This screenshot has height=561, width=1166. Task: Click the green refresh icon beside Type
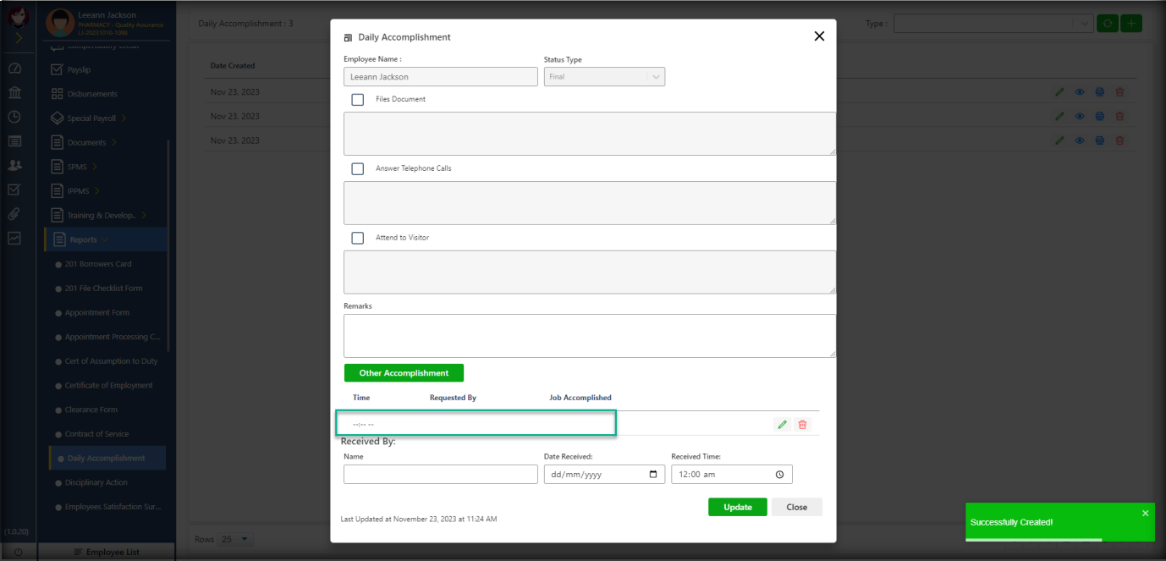(x=1107, y=24)
